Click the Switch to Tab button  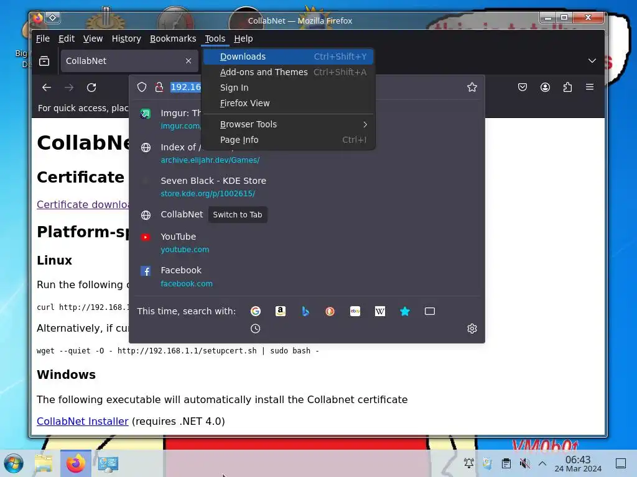tap(238, 214)
